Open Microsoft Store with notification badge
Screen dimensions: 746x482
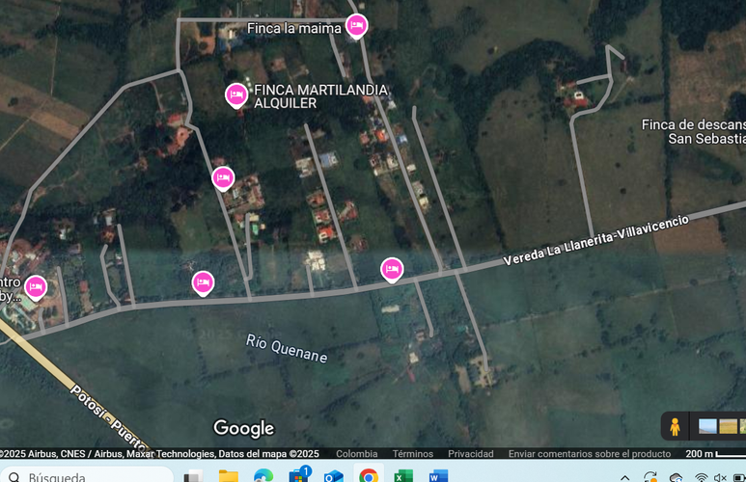[x=299, y=474]
